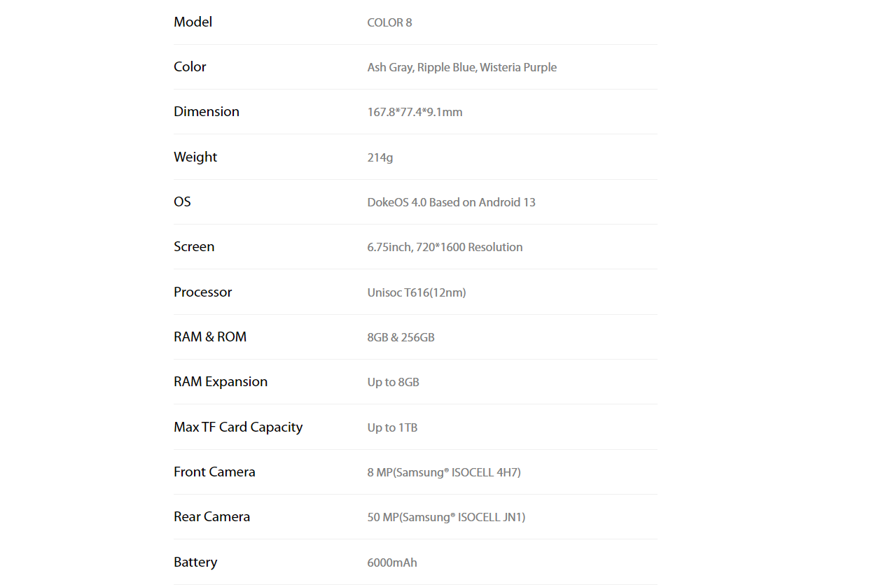Image resolution: width=883 pixels, height=587 pixels.
Task: Click the Processor label
Action: [x=202, y=292]
